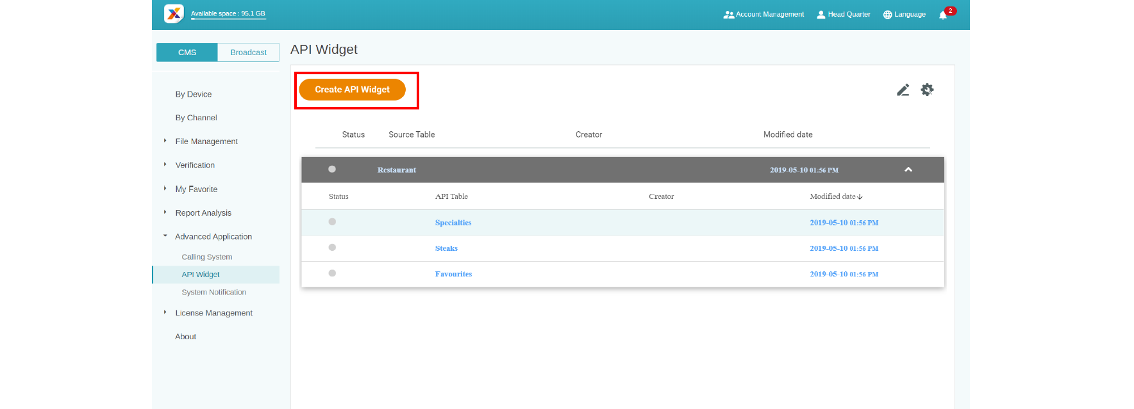
Task: Collapse the Restaurant row chevron
Action: tap(908, 170)
